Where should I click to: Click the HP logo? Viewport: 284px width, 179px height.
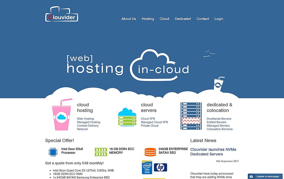click(160, 167)
